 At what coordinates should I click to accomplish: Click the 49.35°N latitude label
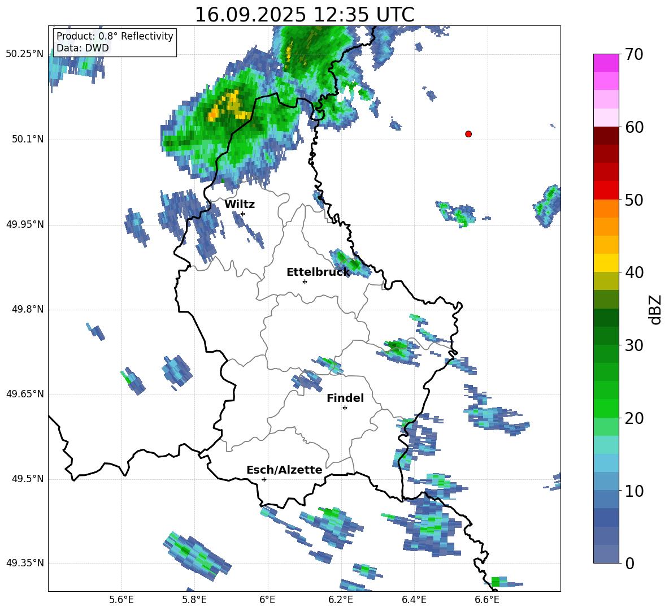[25, 563]
